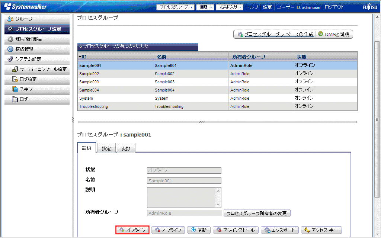Image resolution: width=381 pixels, height=250 pixels.
Task: Click the Uninstall (アンインストール) button
Action: pyautogui.click(x=236, y=230)
